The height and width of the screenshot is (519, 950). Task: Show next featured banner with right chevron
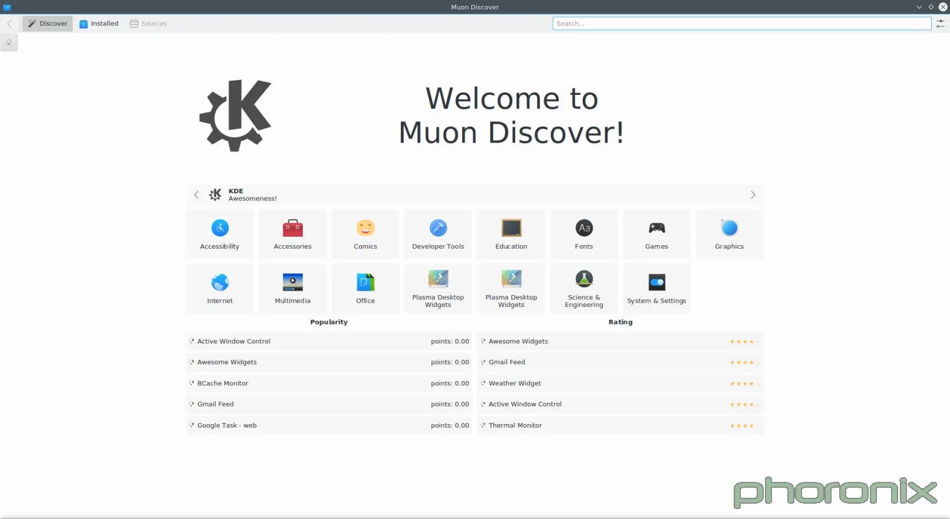coord(753,195)
